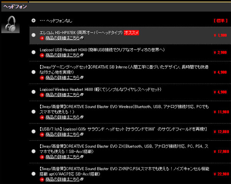Viewport: 231px width, 184px height.
Task: Click external window icon after EVO Wireless details
Action: coord(82,117)
